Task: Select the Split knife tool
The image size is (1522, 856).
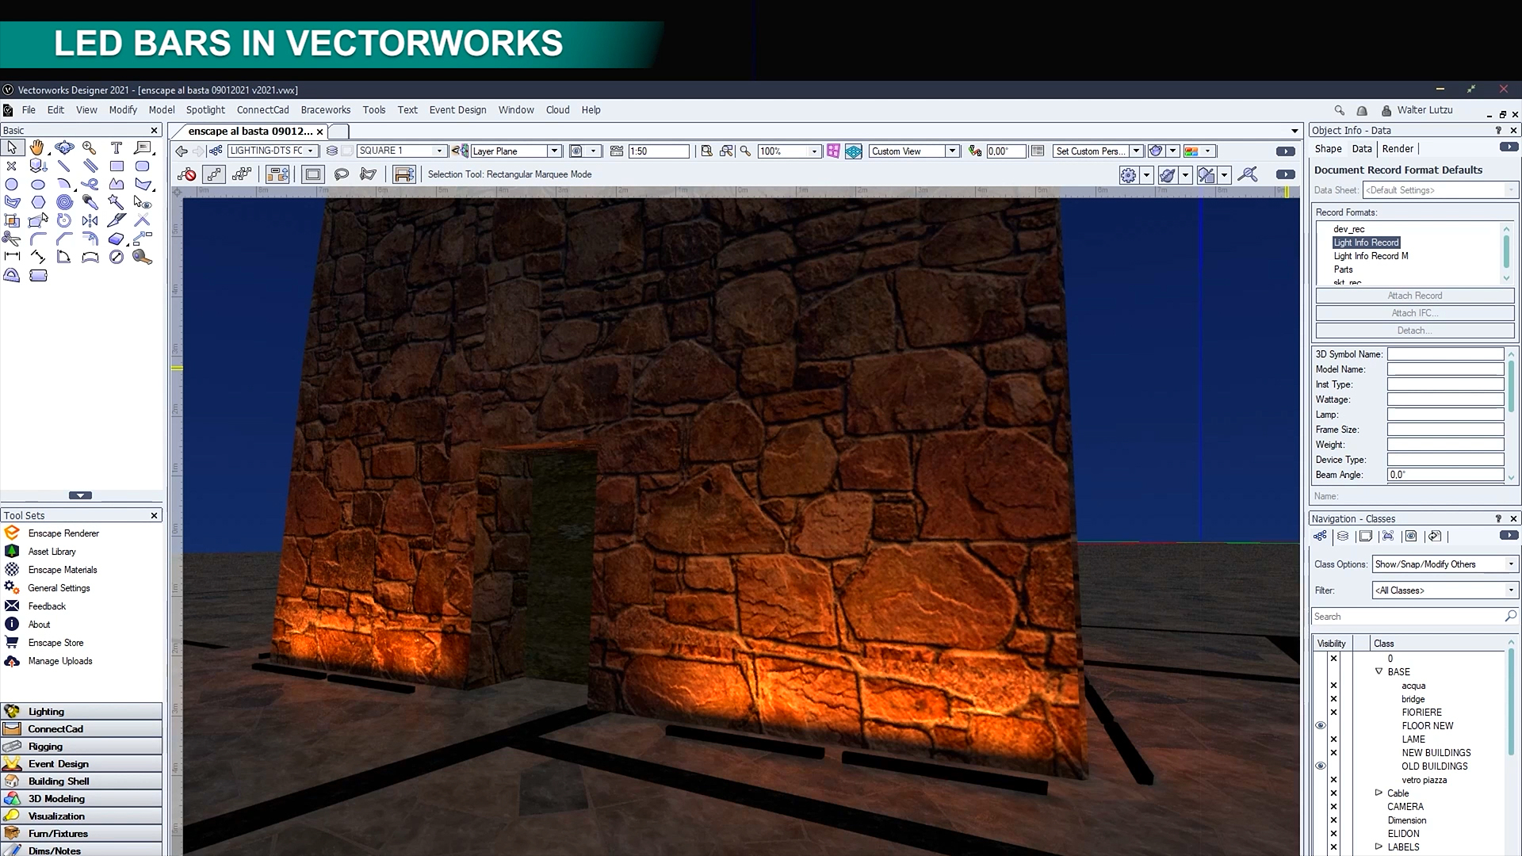Action: tap(117, 220)
